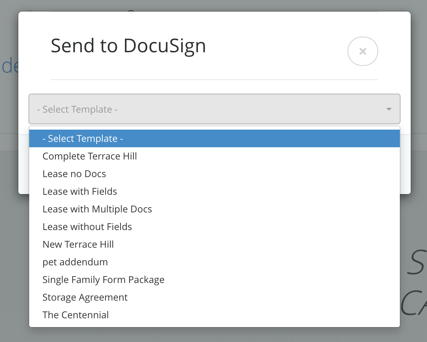The height and width of the screenshot is (342, 427).
Task: Choose the New Terrace Hill template
Action: click(x=78, y=244)
